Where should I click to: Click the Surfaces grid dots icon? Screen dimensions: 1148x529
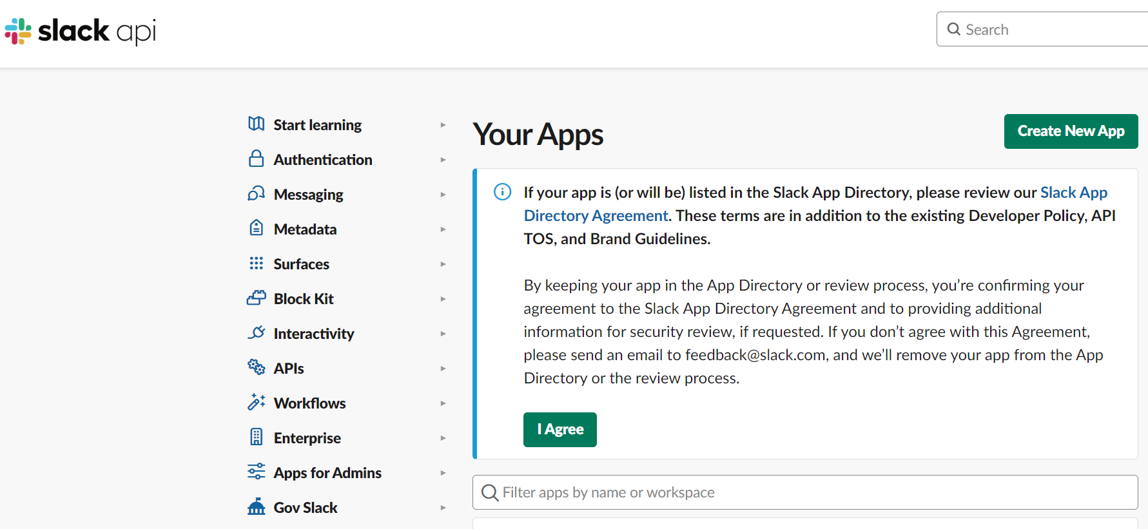click(257, 263)
